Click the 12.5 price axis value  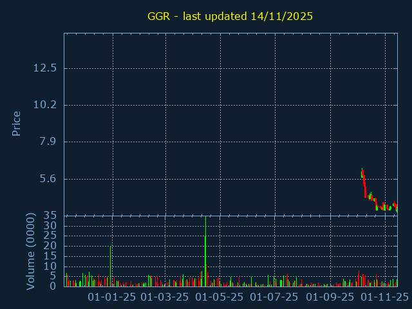[x=45, y=68]
